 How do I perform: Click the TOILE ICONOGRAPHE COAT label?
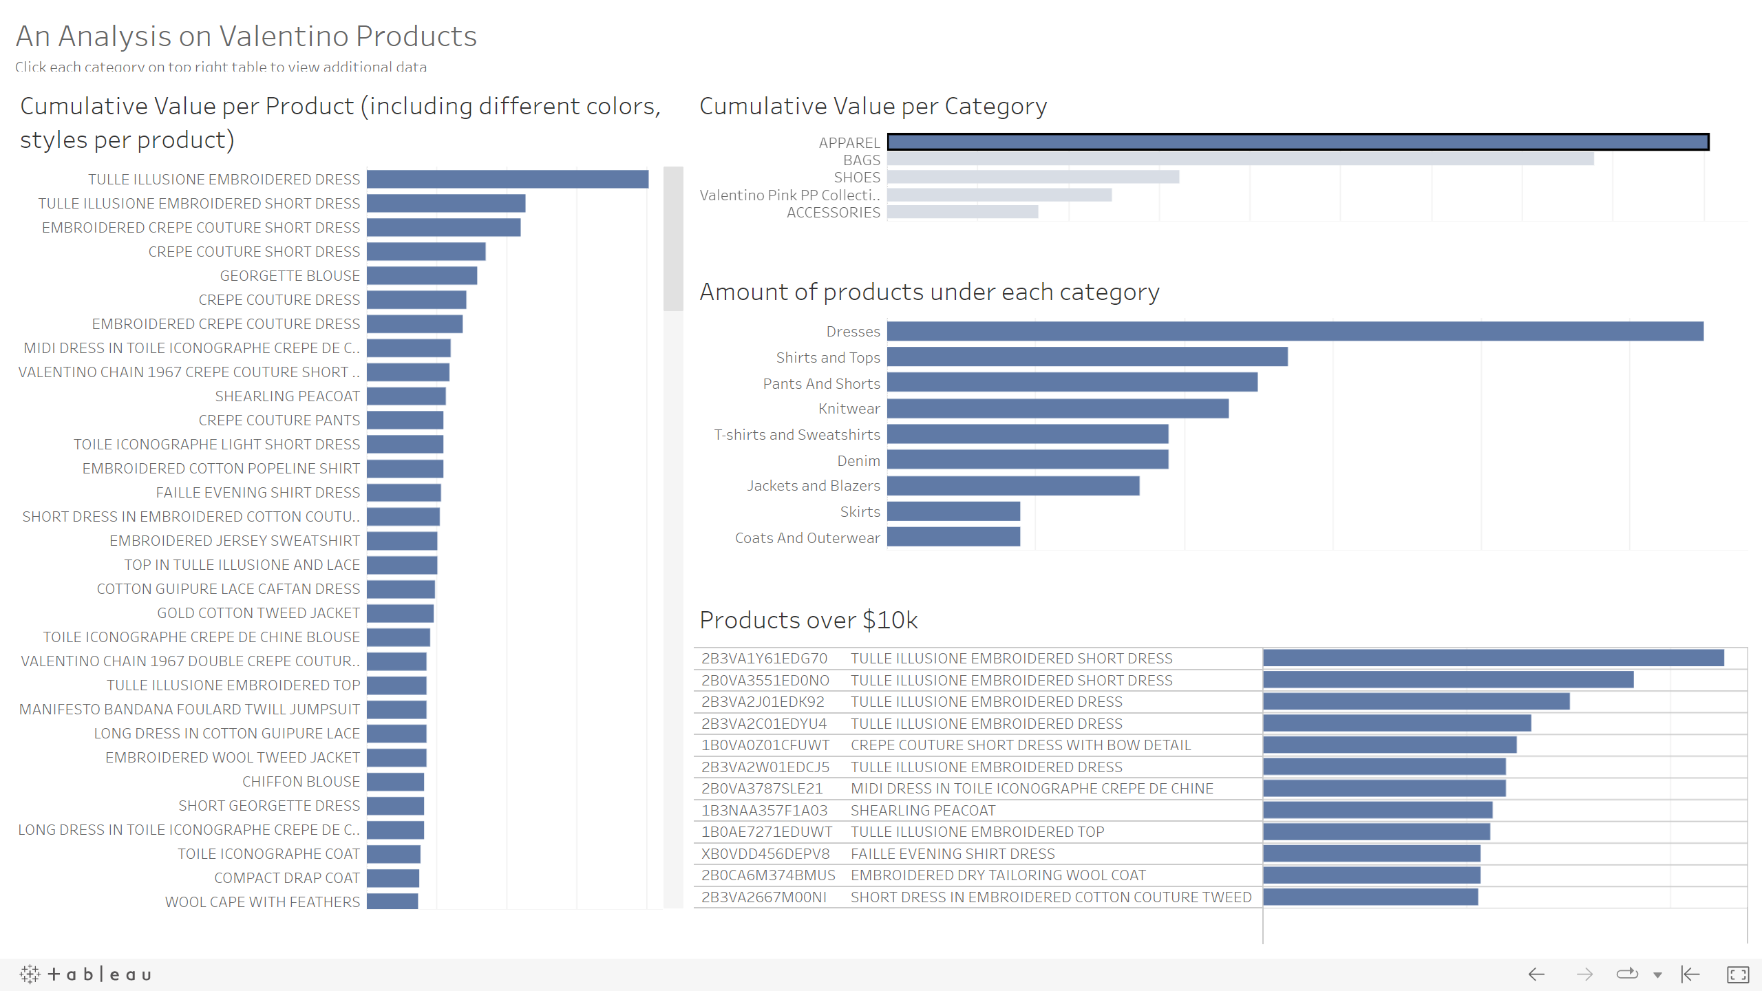pyautogui.click(x=269, y=853)
